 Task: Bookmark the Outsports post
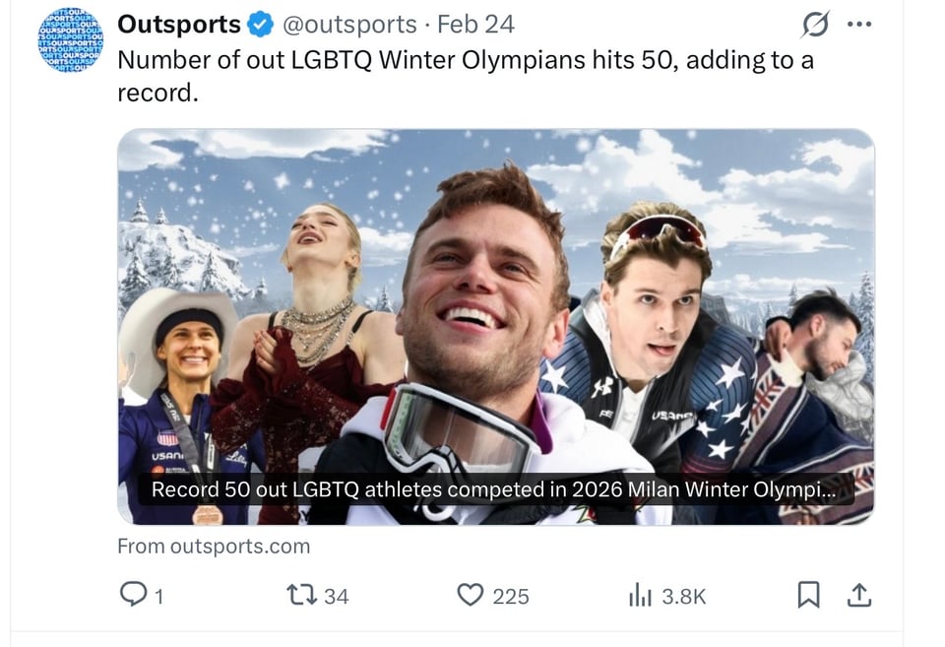[809, 595]
